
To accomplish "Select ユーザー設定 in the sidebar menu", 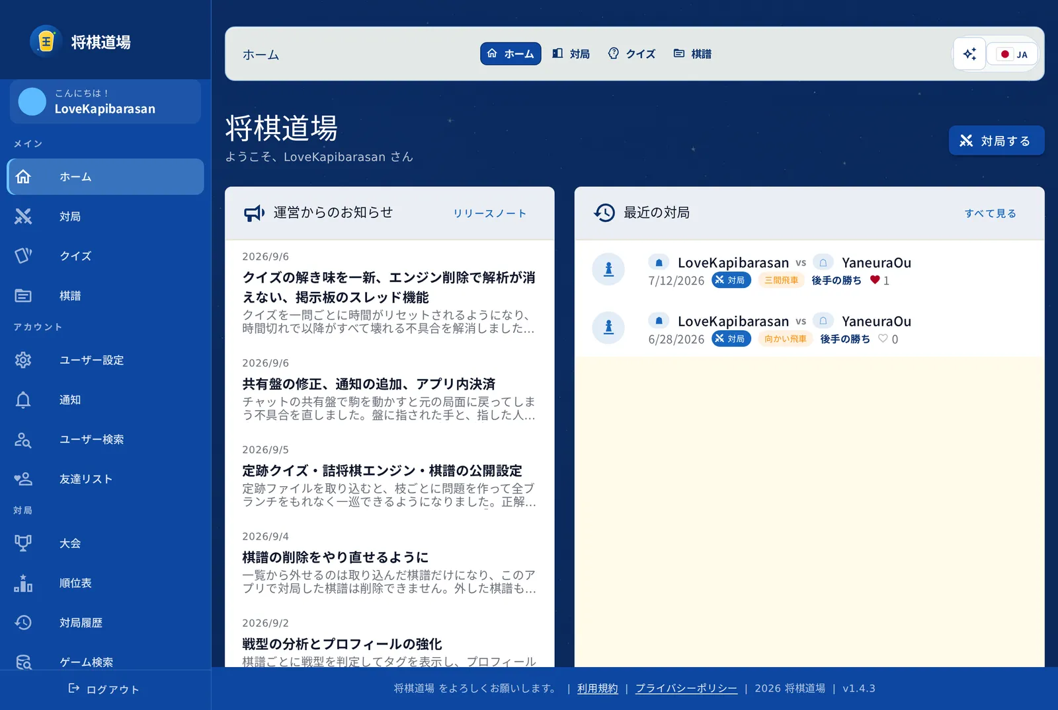I will point(105,360).
